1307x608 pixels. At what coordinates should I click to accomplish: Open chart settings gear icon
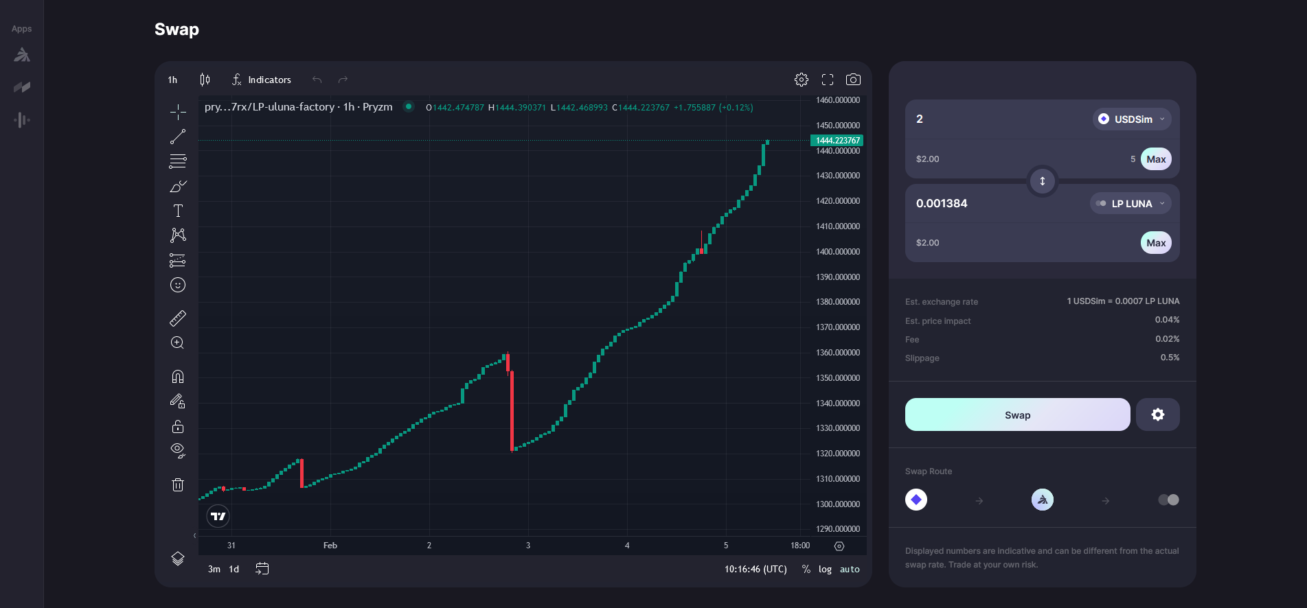802,80
